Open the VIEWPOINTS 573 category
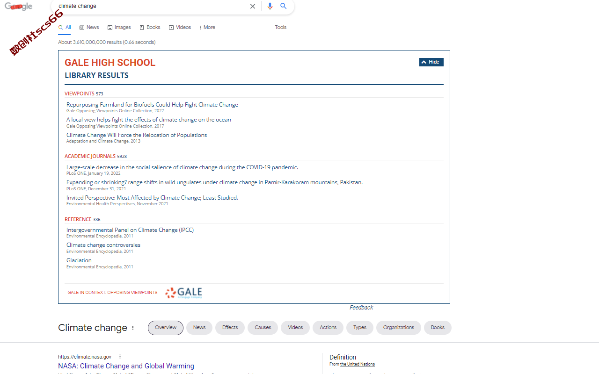The image size is (599, 374). (x=84, y=93)
